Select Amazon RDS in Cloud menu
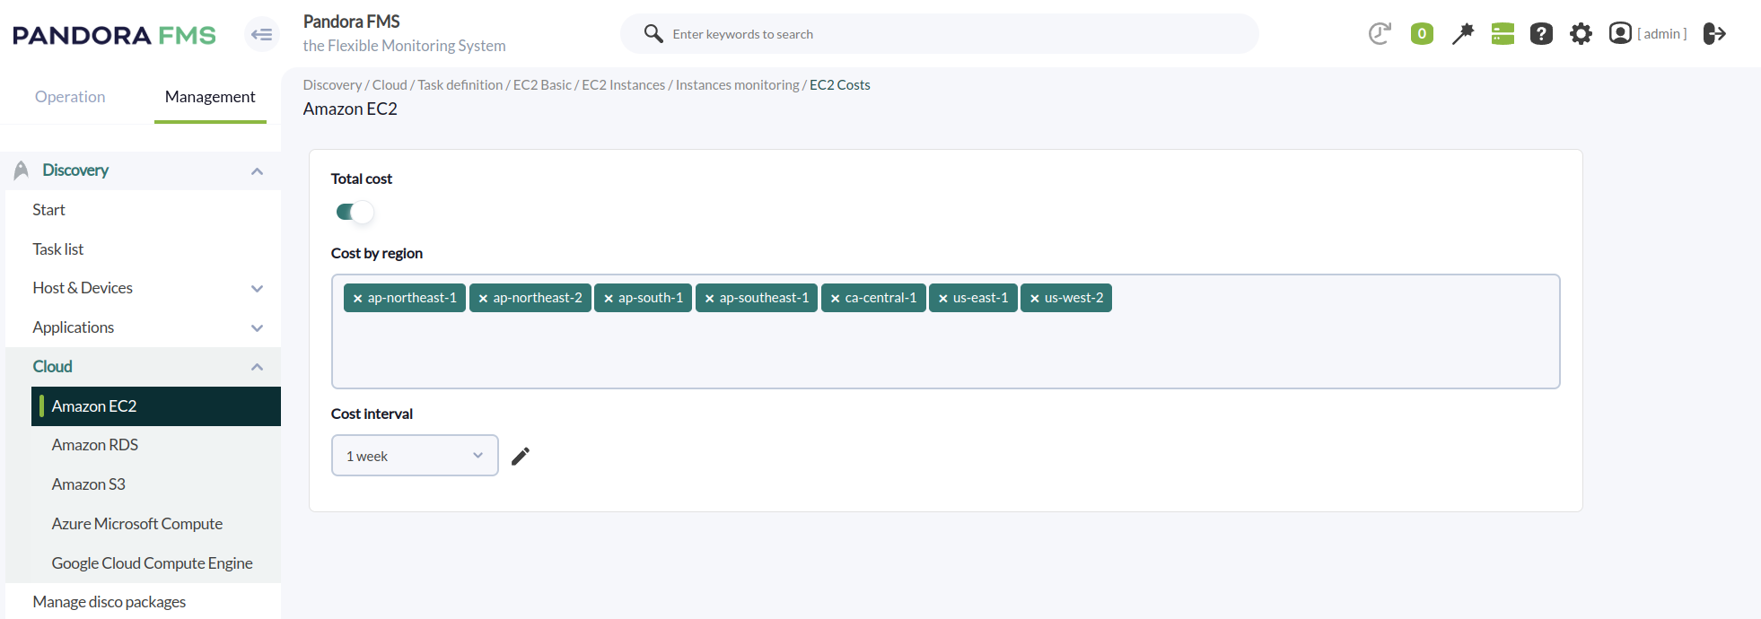 [95, 445]
